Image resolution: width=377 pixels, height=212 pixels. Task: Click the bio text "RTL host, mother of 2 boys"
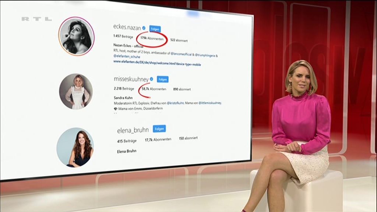point(132,51)
